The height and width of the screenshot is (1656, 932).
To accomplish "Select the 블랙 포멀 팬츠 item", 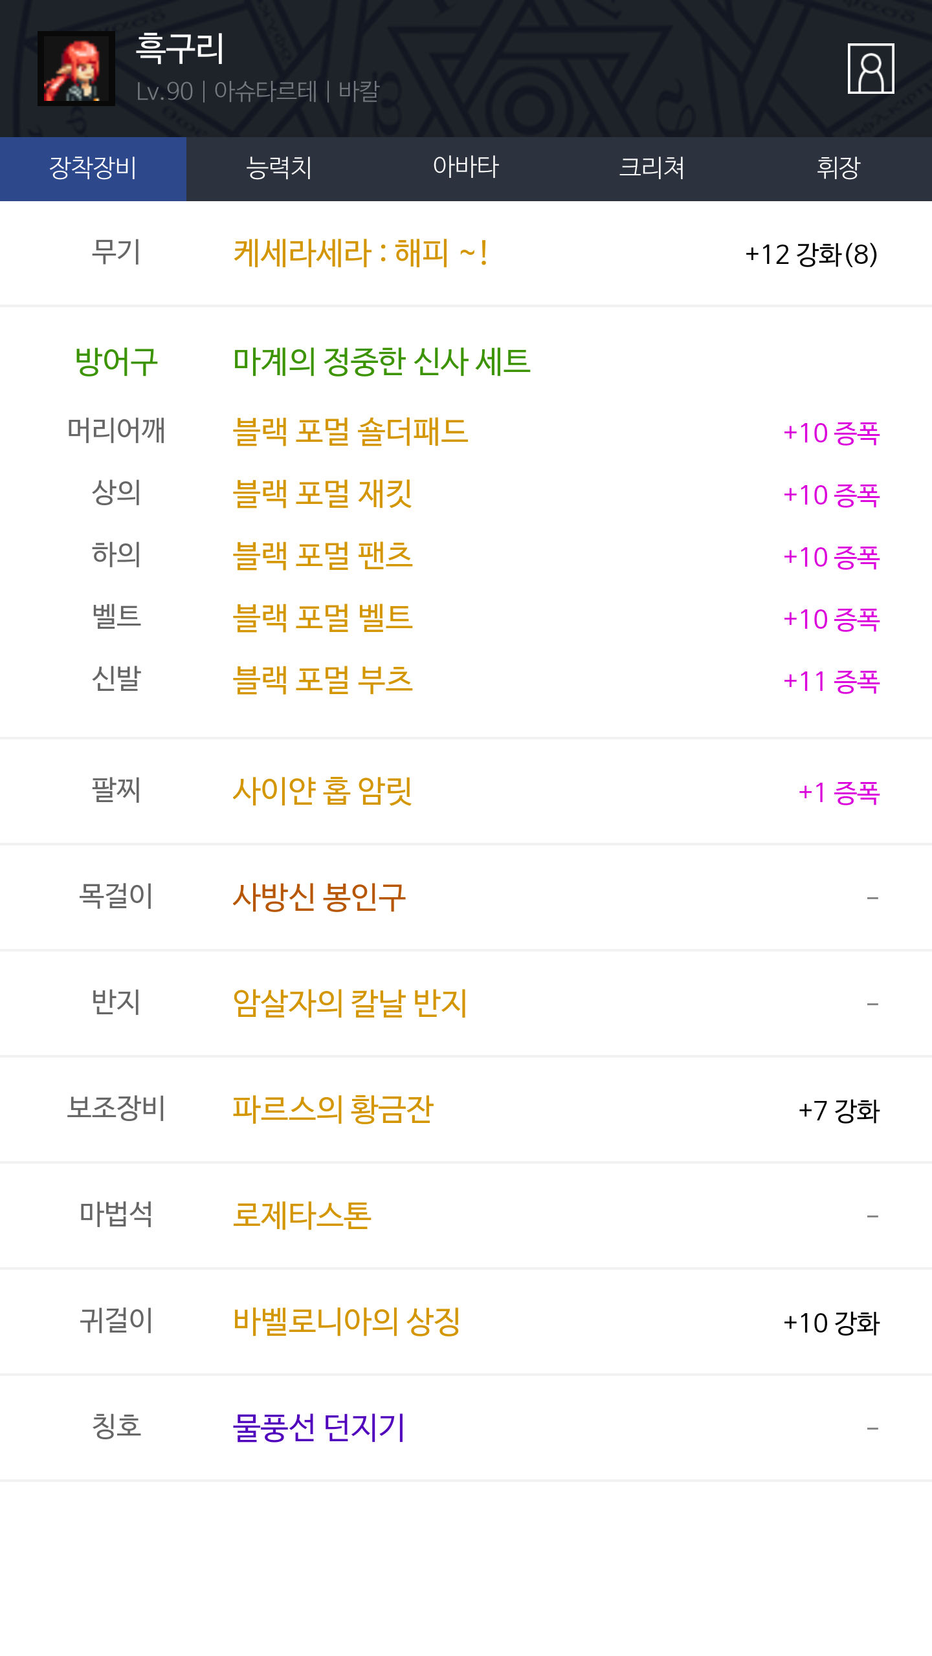I will click(x=322, y=556).
